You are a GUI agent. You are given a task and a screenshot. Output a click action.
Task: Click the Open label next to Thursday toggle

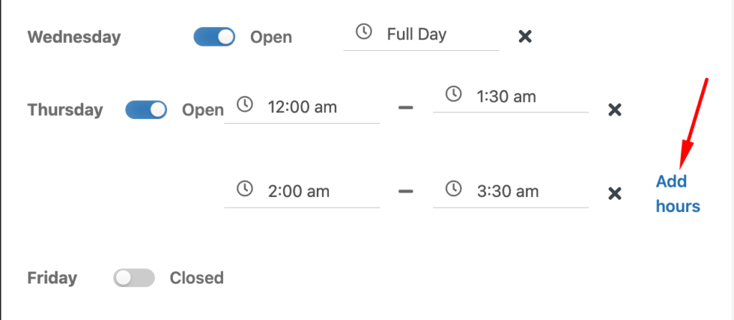[x=203, y=110]
